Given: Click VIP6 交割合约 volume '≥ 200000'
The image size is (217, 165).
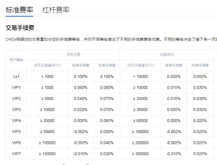Looking at the screenshot, I should coord(140,143).
